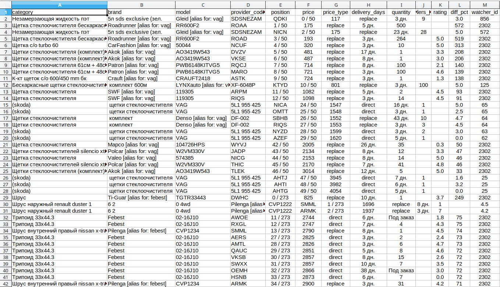
Task: Select column B header
Action: point(141,5)
